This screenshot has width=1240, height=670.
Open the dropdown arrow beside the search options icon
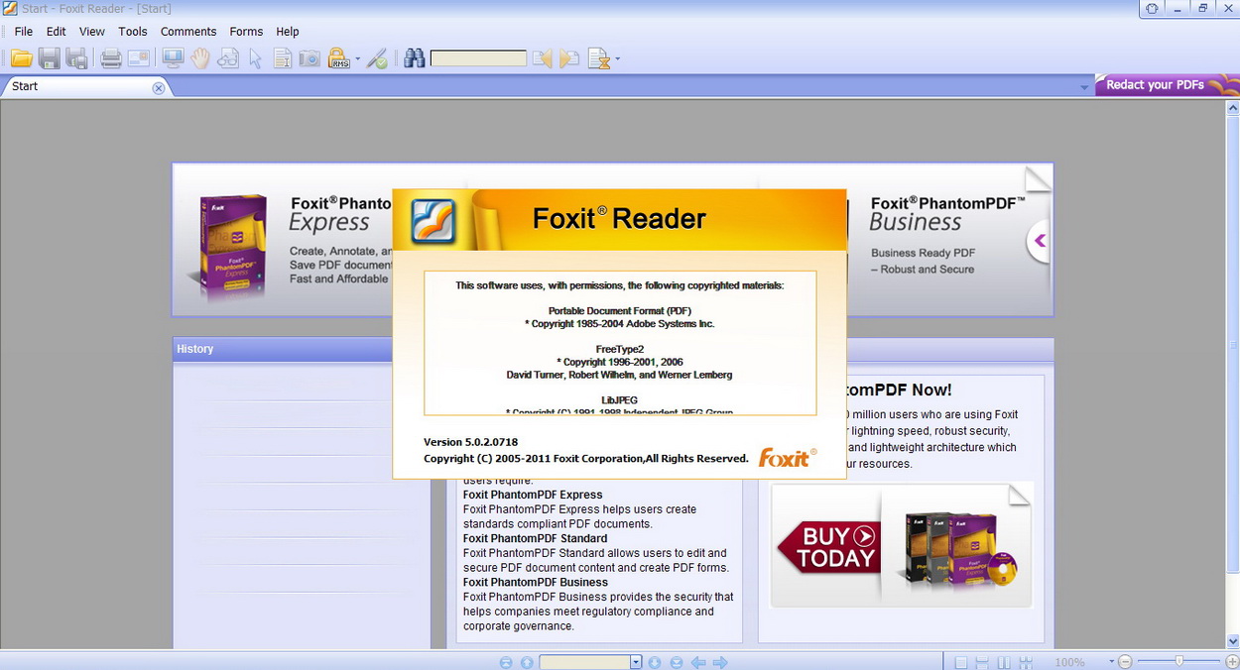pyautogui.click(x=617, y=58)
